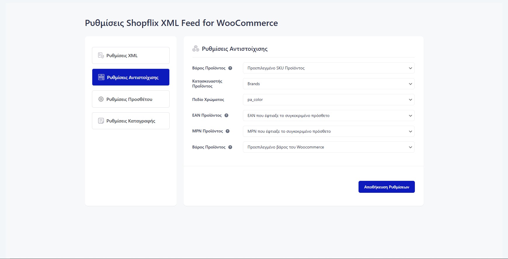508x259 pixels.
Task: Click the Ρυθμίσεις XML sidebar icon
Action: [x=101, y=55]
